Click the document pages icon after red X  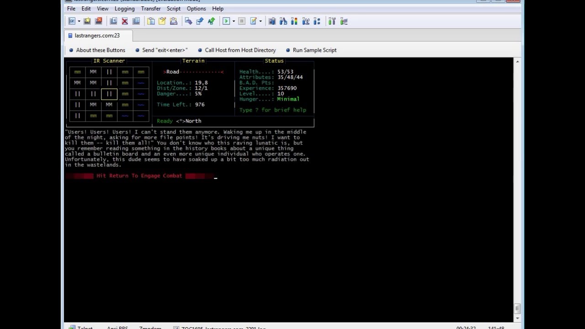(x=136, y=21)
